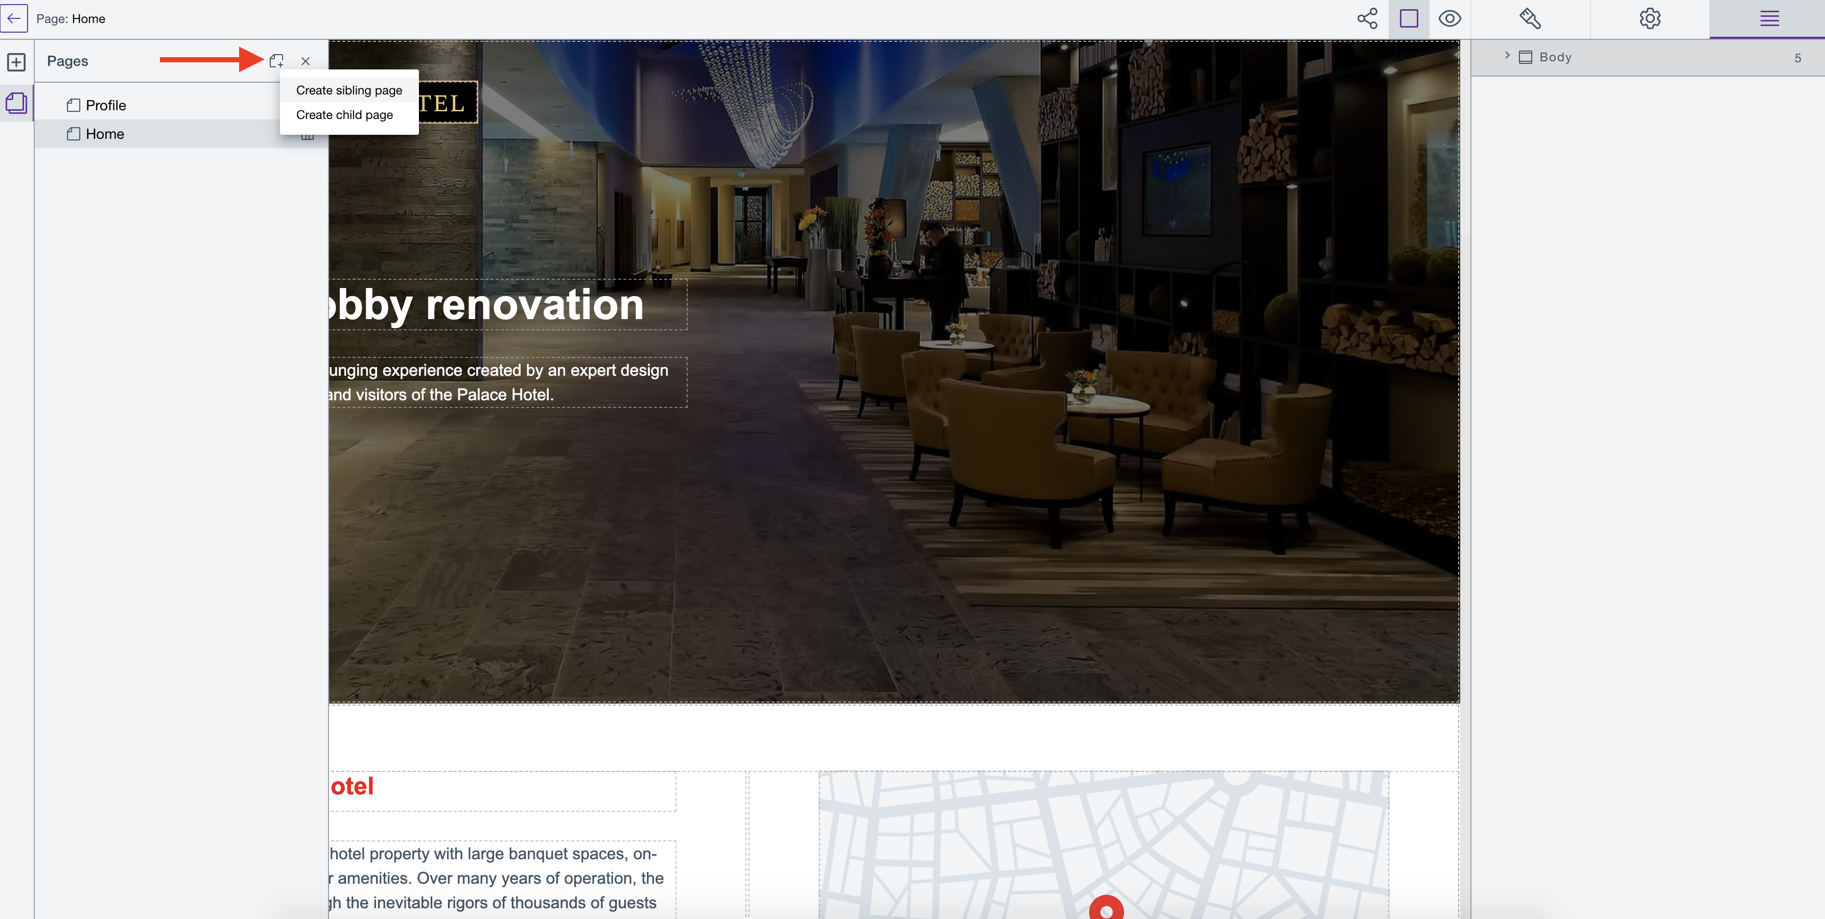Click the hotel logo box
This screenshot has height=919, width=1825.
click(448, 103)
